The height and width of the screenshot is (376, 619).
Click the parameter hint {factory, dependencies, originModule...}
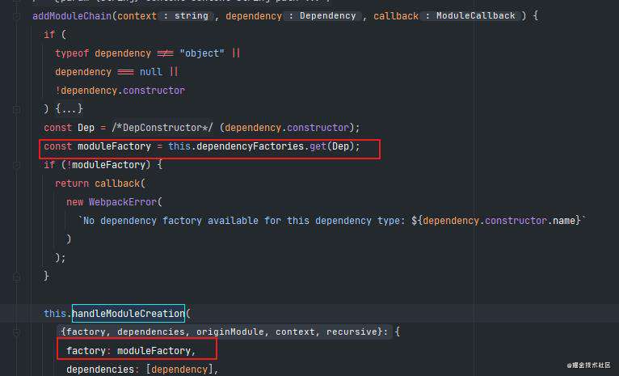pyautogui.click(x=224, y=332)
